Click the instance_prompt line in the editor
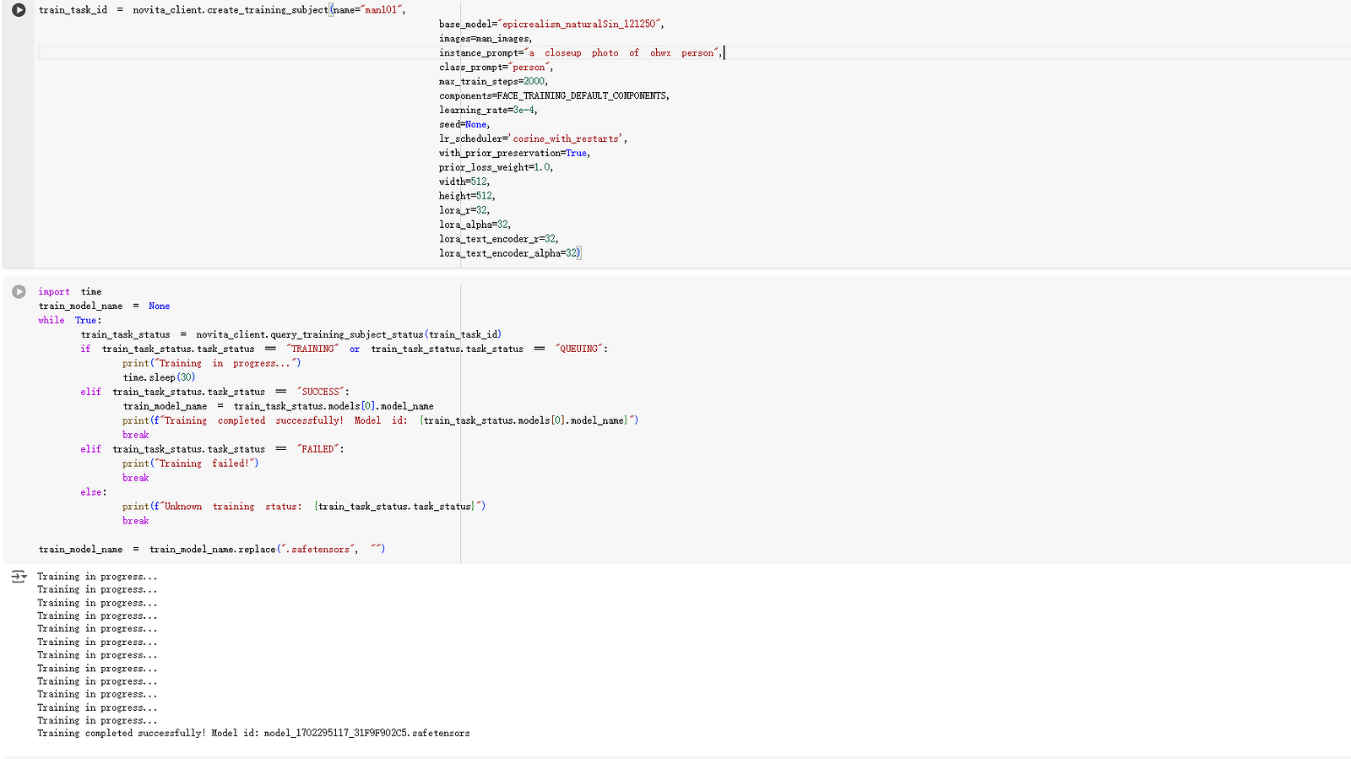1351x759 pixels. click(580, 53)
